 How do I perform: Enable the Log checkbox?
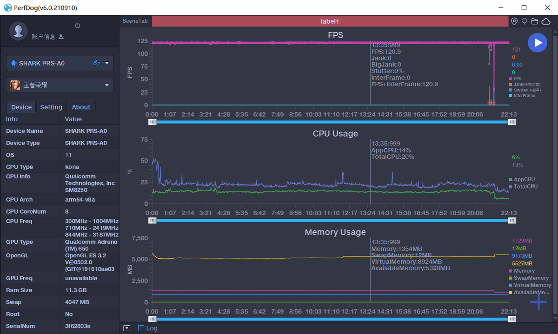tap(141, 328)
